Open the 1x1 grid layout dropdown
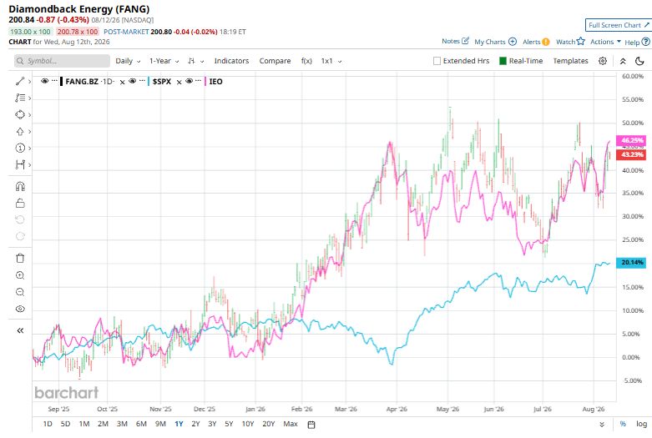The image size is (652, 438). pos(331,61)
